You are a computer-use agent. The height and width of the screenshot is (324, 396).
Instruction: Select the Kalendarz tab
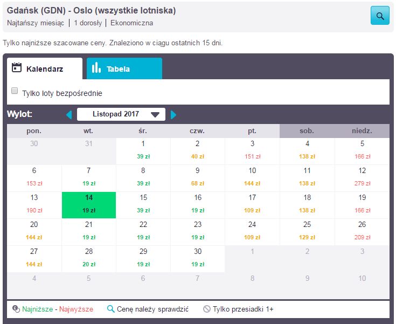(x=44, y=69)
